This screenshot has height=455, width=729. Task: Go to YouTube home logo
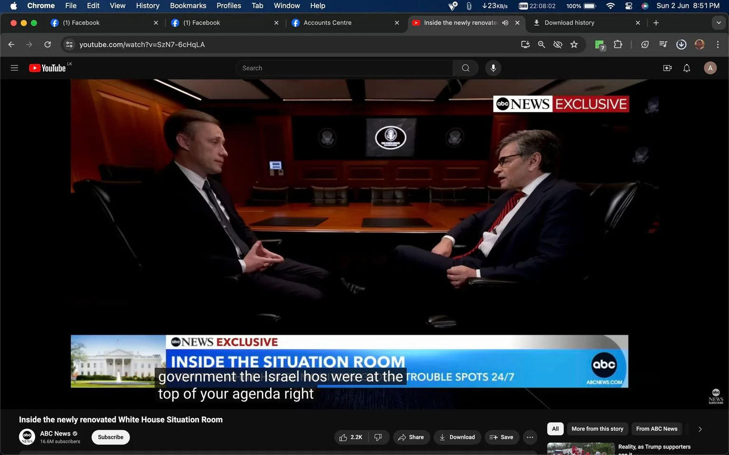coord(47,68)
